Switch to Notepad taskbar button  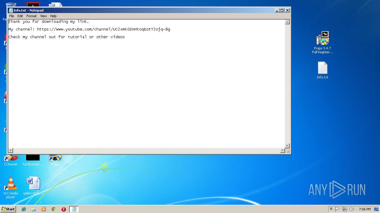coord(74,209)
